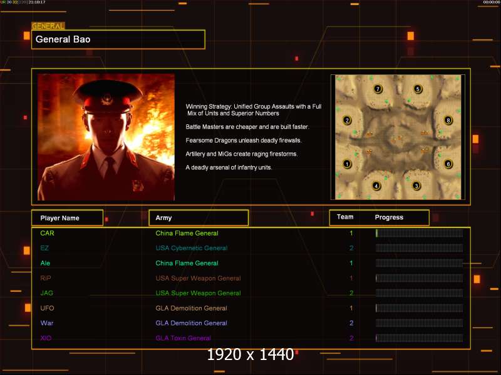This screenshot has width=501, height=375.
Task: Click the Winning Strategy description text
Action: (254, 110)
